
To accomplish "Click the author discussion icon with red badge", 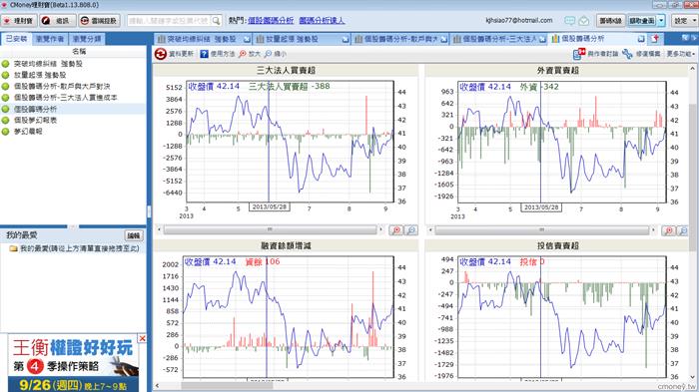I will (579, 54).
